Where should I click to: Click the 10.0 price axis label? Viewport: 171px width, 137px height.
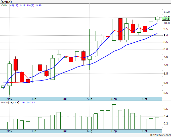coord(166,23)
